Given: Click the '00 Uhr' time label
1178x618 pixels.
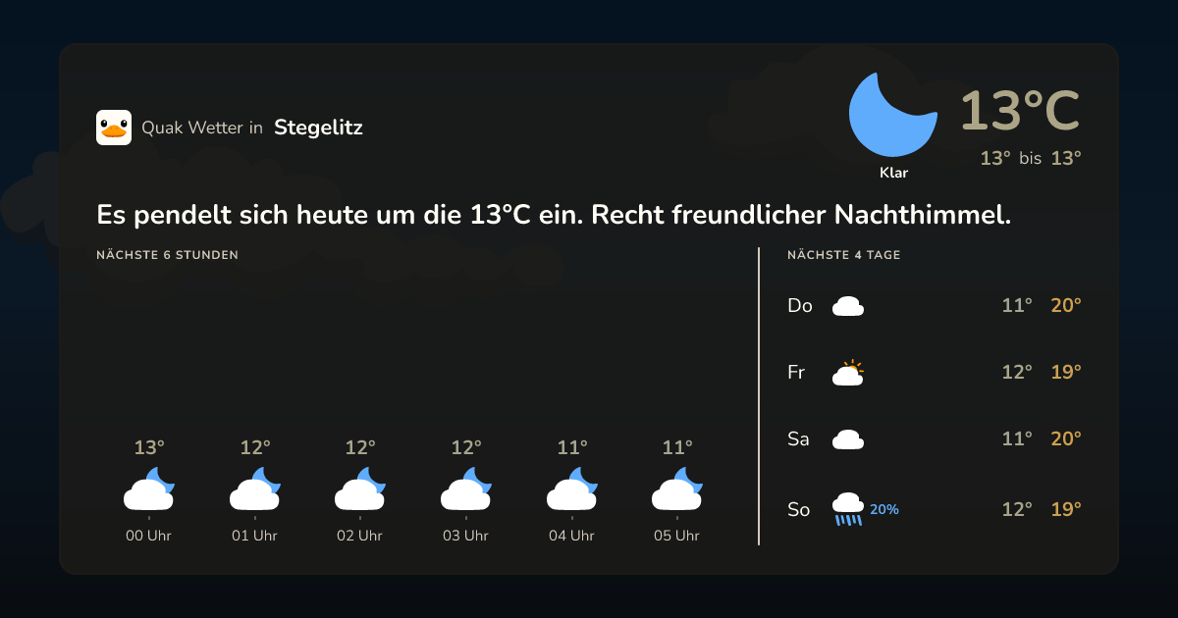Looking at the screenshot, I should point(149,536).
